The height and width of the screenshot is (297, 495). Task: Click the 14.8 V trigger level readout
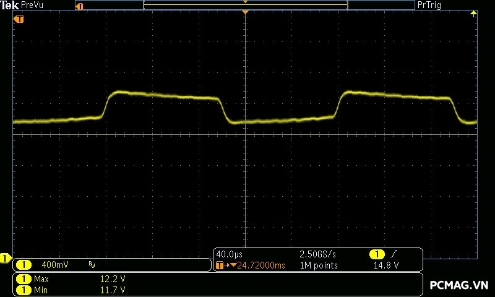[385, 265]
